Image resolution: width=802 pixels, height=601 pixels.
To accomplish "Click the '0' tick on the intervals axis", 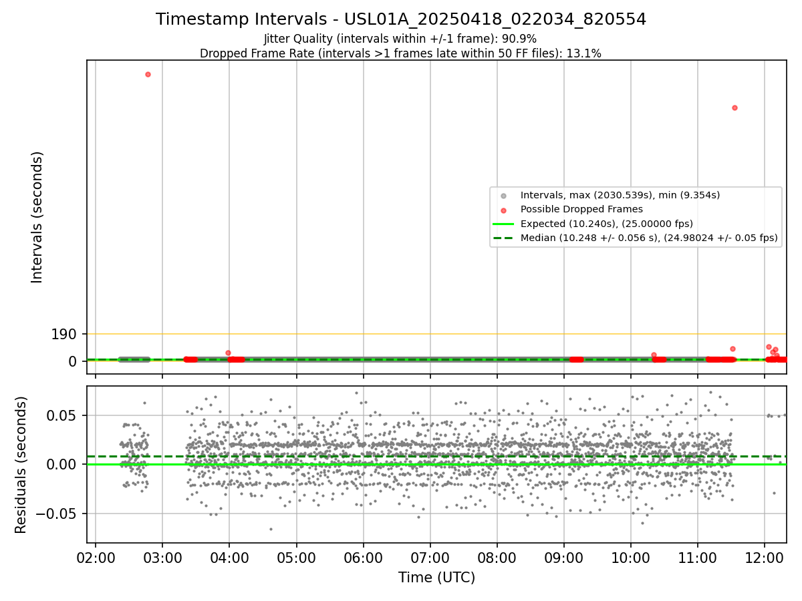I will click(73, 361).
